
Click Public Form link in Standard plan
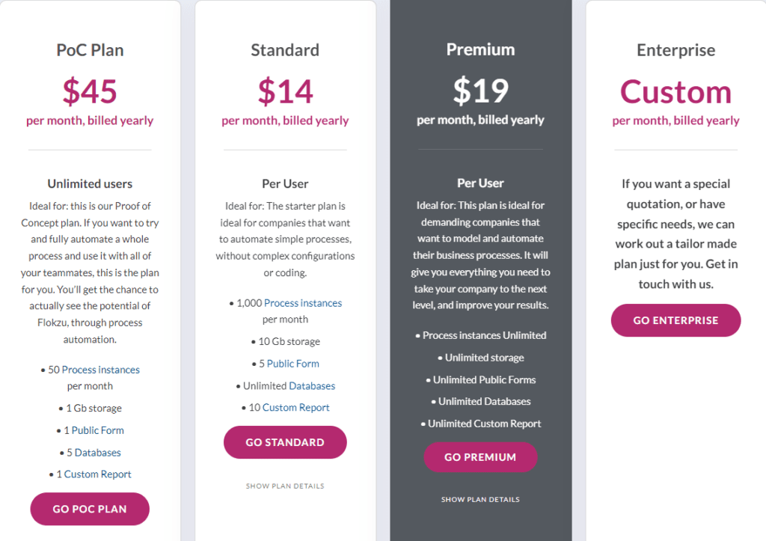click(x=292, y=364)
